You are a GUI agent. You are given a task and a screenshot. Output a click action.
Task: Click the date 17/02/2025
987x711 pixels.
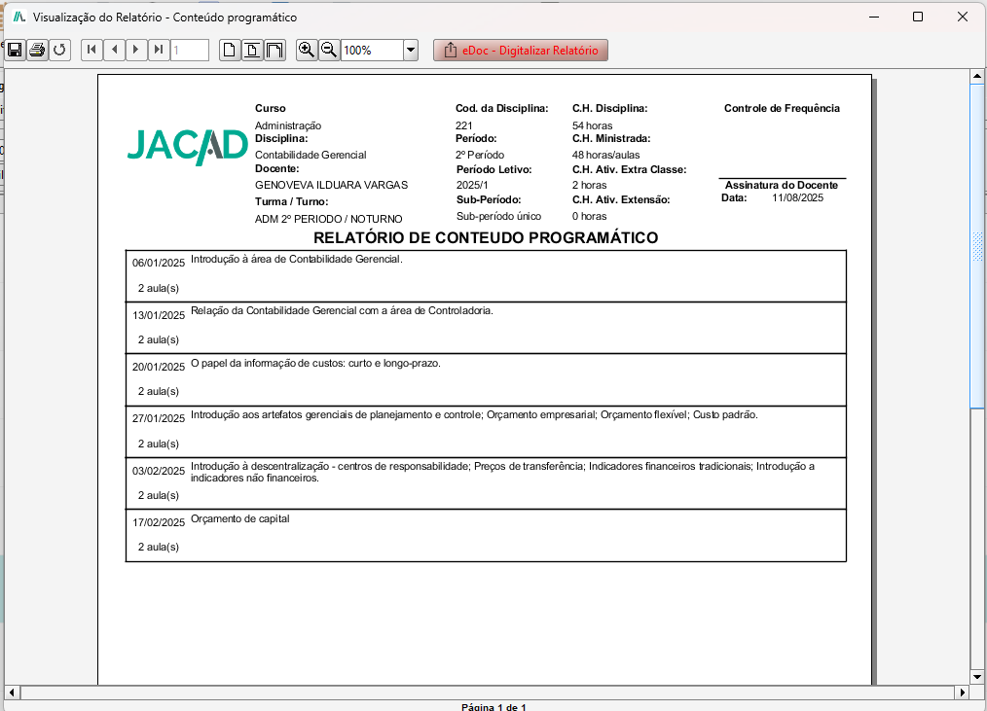159,523
